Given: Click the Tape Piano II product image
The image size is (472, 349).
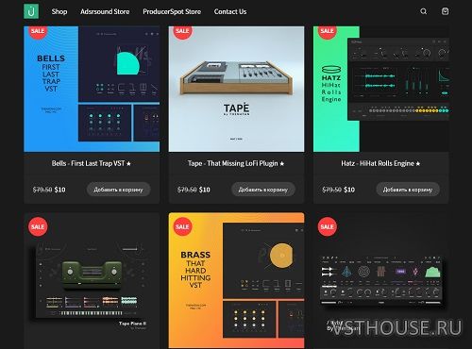Looking at the screenshot, I should click(x=92, y=280).
